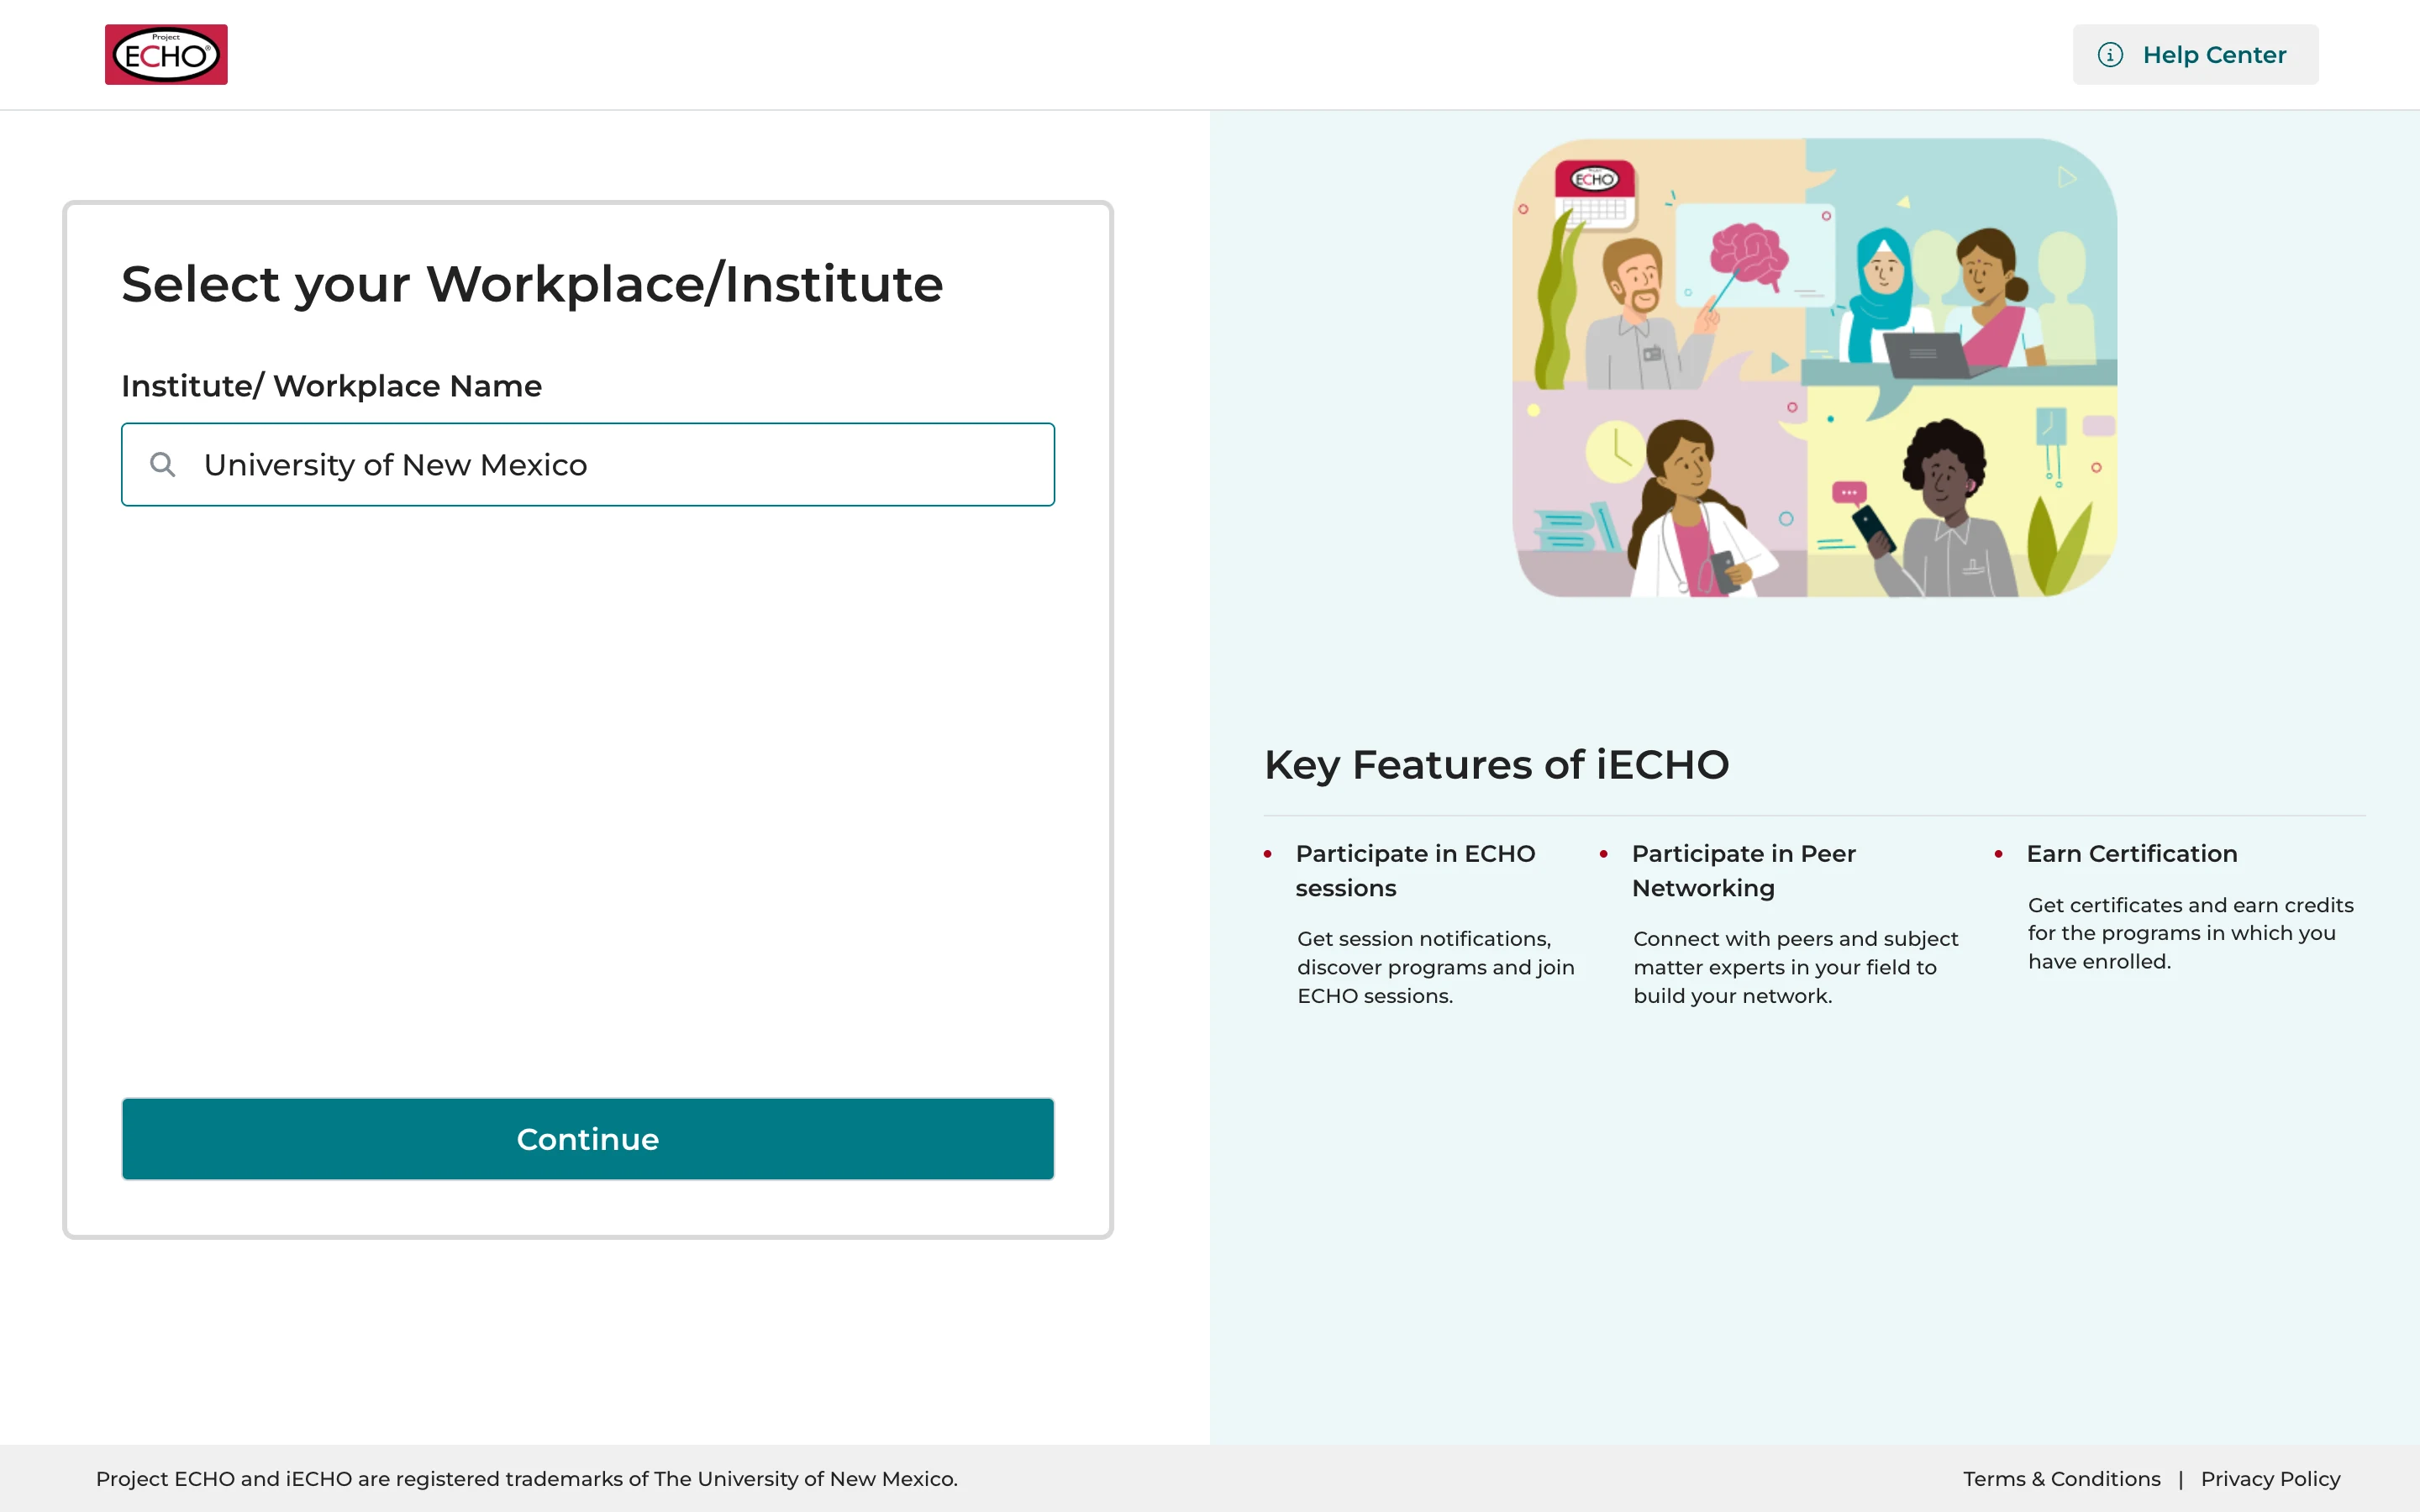The image size is (2420, 1512).
Task: Open the Terms & Conditions link
Action: [x=2061, y=1479]
